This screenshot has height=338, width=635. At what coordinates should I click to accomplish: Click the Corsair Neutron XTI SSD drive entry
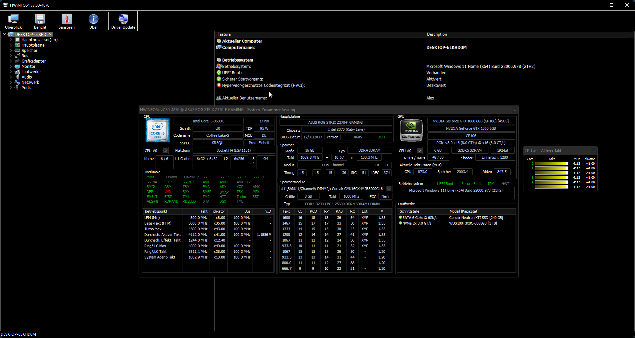[476, 218]
